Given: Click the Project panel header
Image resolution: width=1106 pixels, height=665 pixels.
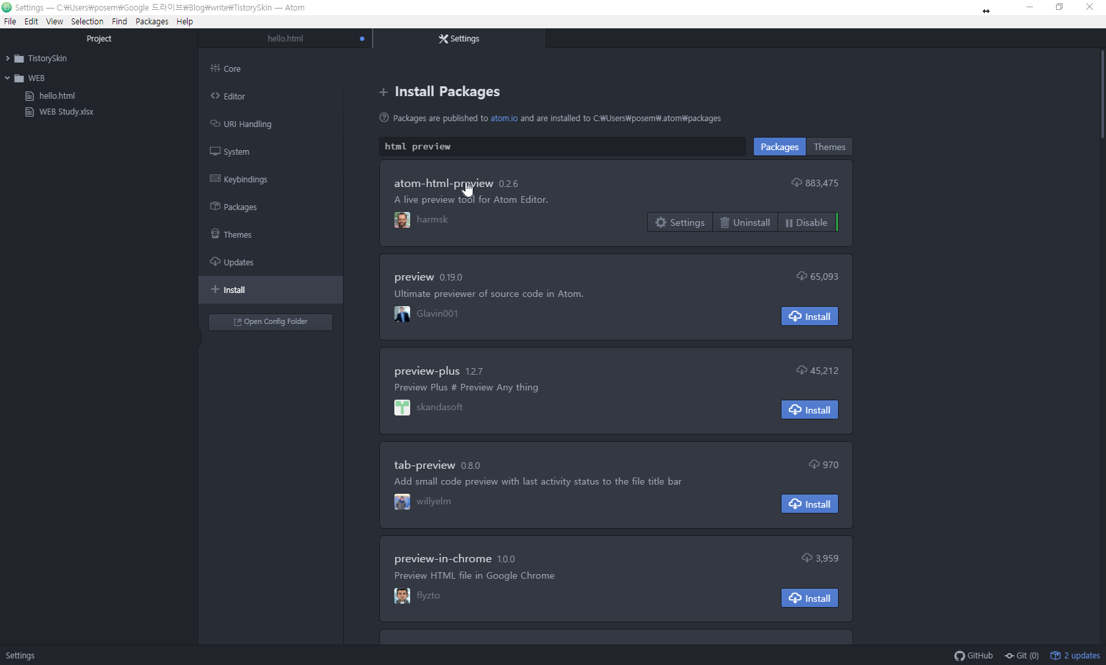Looking at the screenshot, I should click(x=99, y=39).
